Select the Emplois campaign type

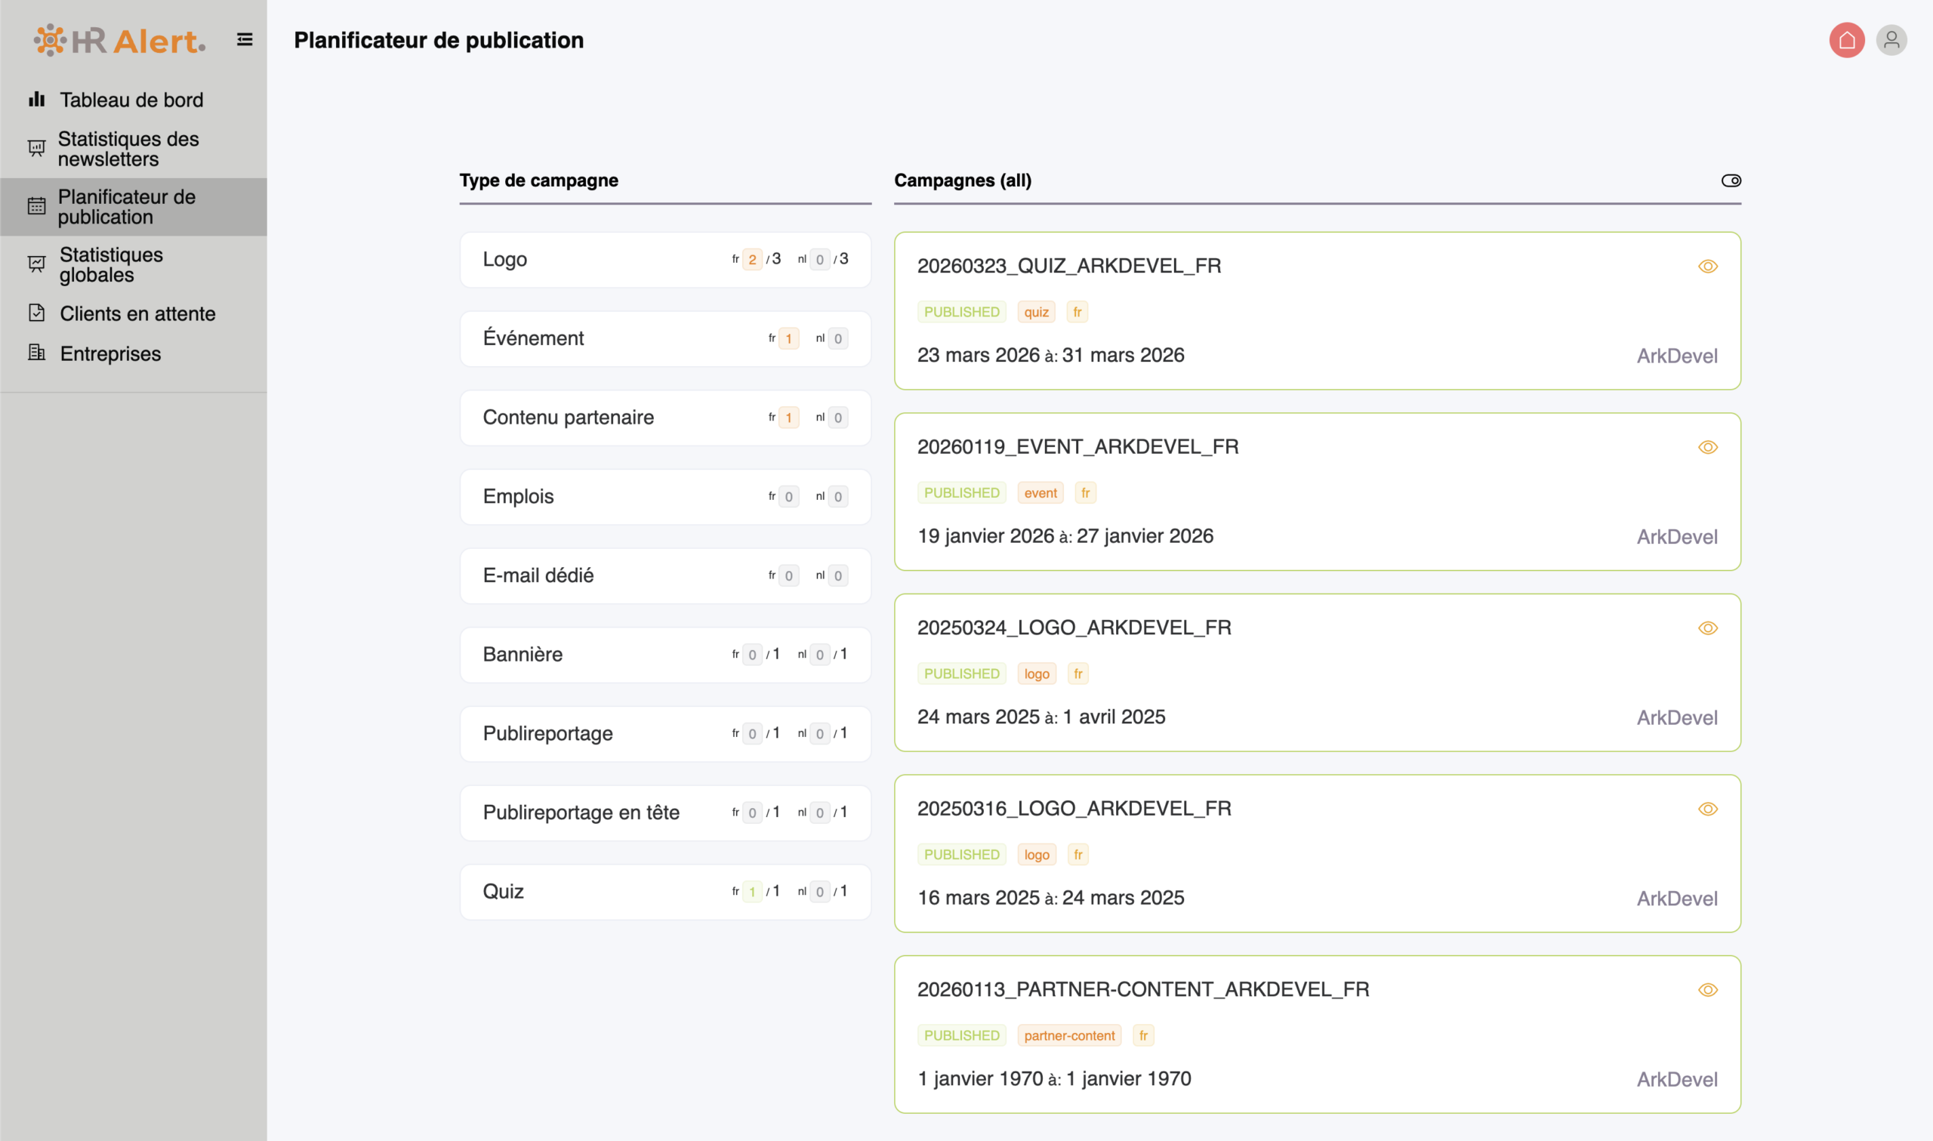(664, 497)
